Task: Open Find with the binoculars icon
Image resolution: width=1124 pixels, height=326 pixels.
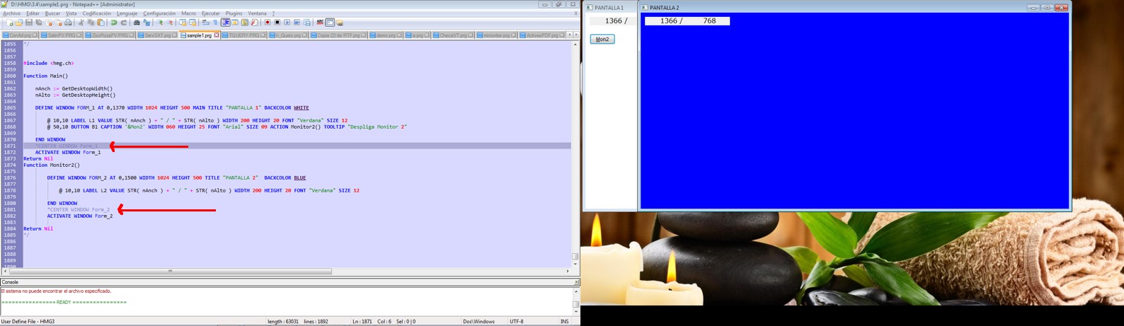Action: 137,23
